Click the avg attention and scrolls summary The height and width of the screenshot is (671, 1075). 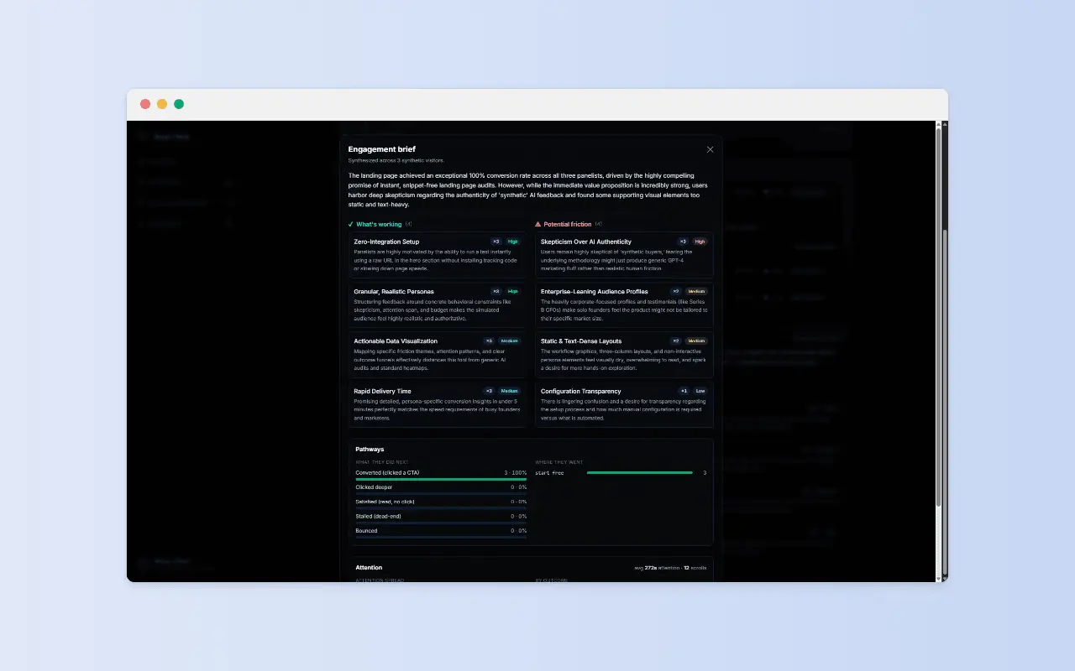tap(670, 568)
